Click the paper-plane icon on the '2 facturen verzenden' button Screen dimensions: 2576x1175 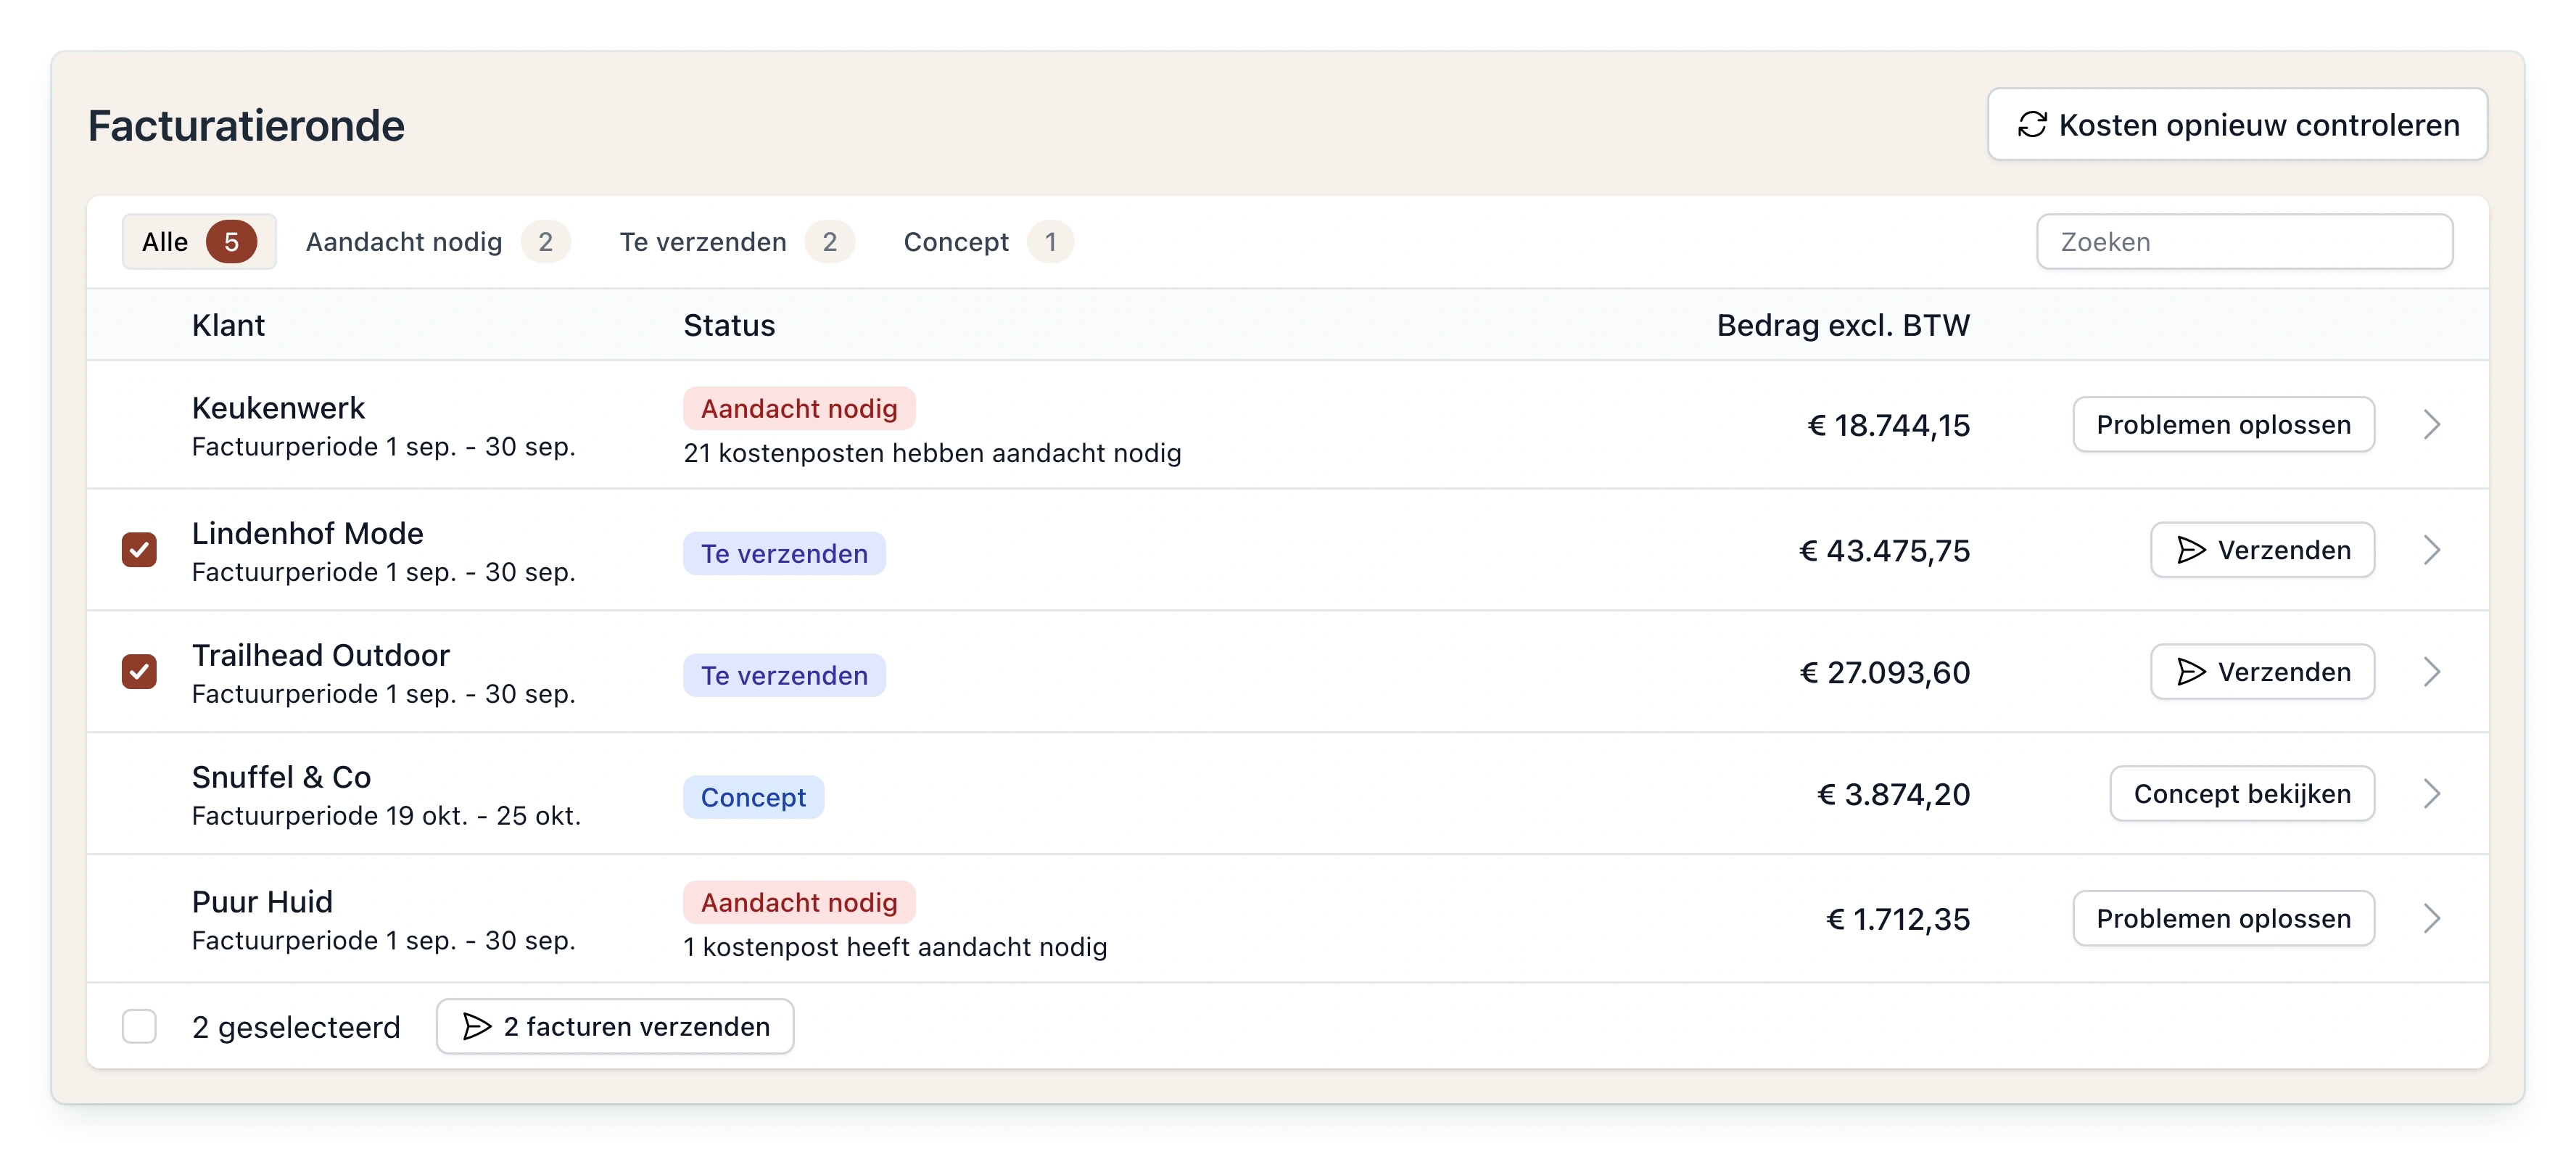click(477, 1026)
